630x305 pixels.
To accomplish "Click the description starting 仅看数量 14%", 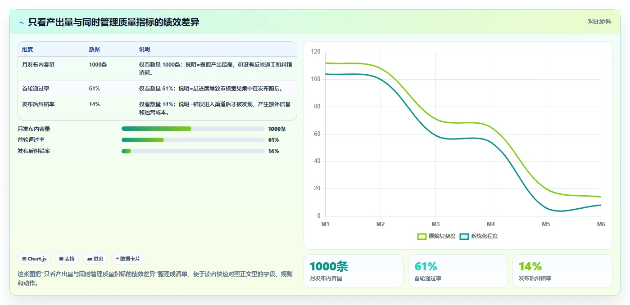I will coord(215,108).
